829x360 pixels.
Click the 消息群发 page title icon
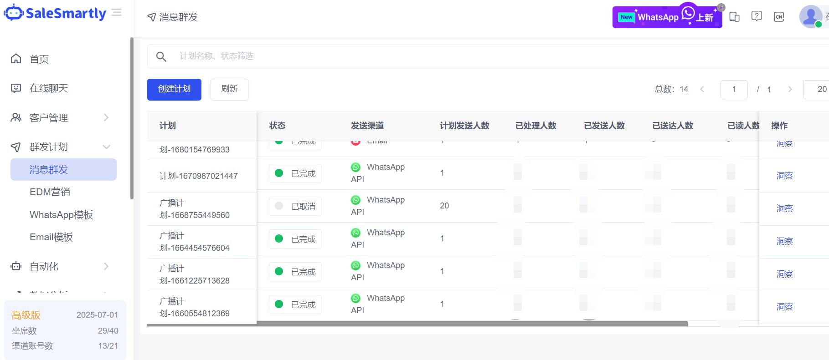click(x=152, y=17)
